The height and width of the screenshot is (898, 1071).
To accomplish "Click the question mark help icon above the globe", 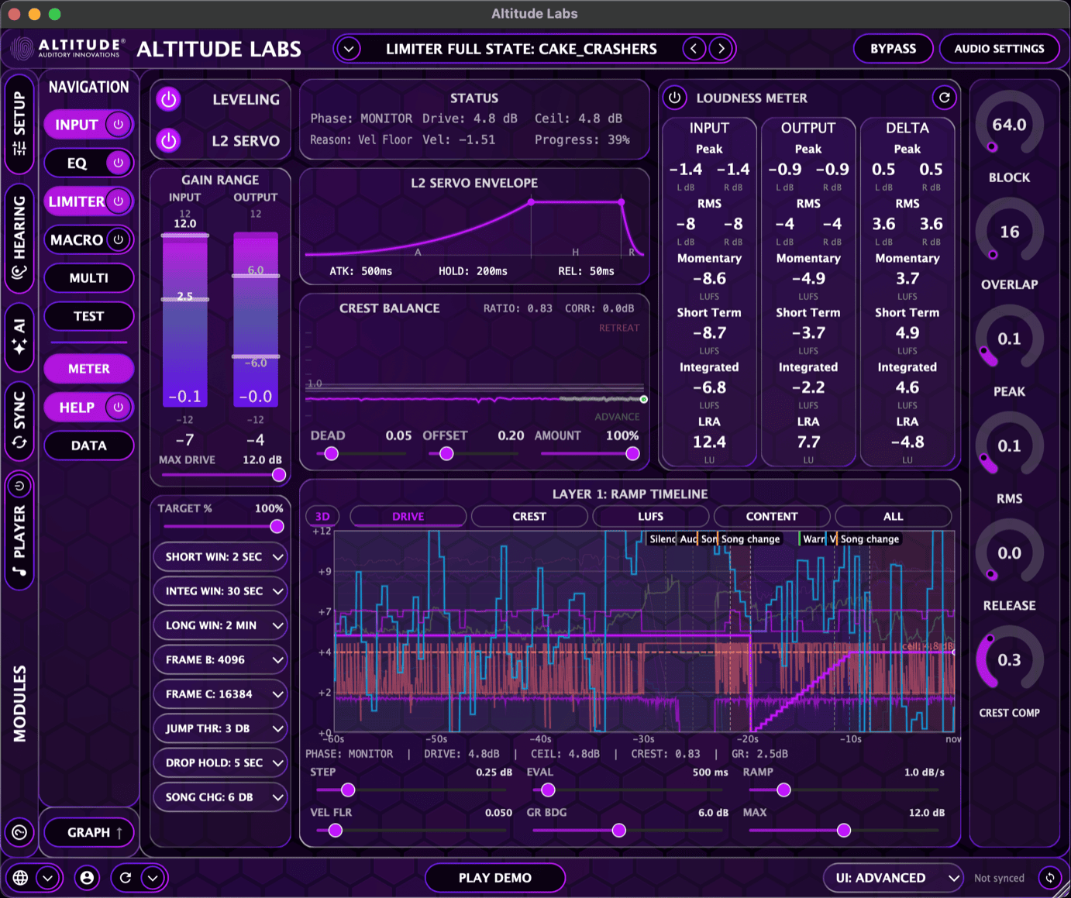I will point(19,832).
